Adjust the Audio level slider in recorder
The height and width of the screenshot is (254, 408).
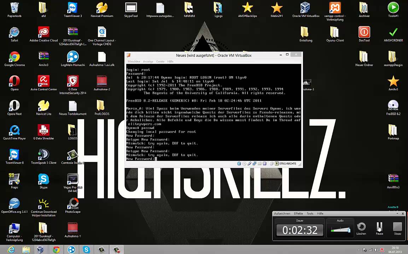point(340,230)
